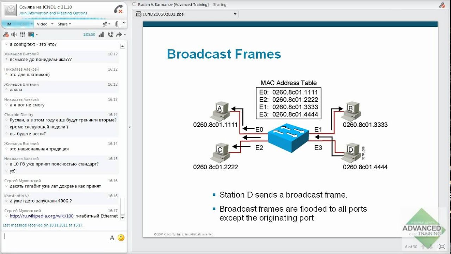Screen dimensions: 451x254
Task: Open the ICND210S02L02.pps file dropdown
Action: point(186,14)
